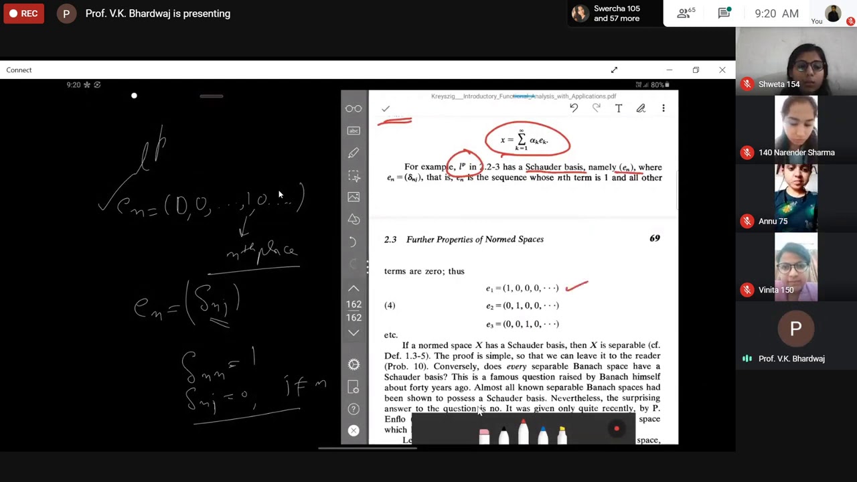Click 'Prof. V.K. Bhardwaj is presenting' label
The image size is (857, 482).
pyautogui.click(x=158, y=13)
